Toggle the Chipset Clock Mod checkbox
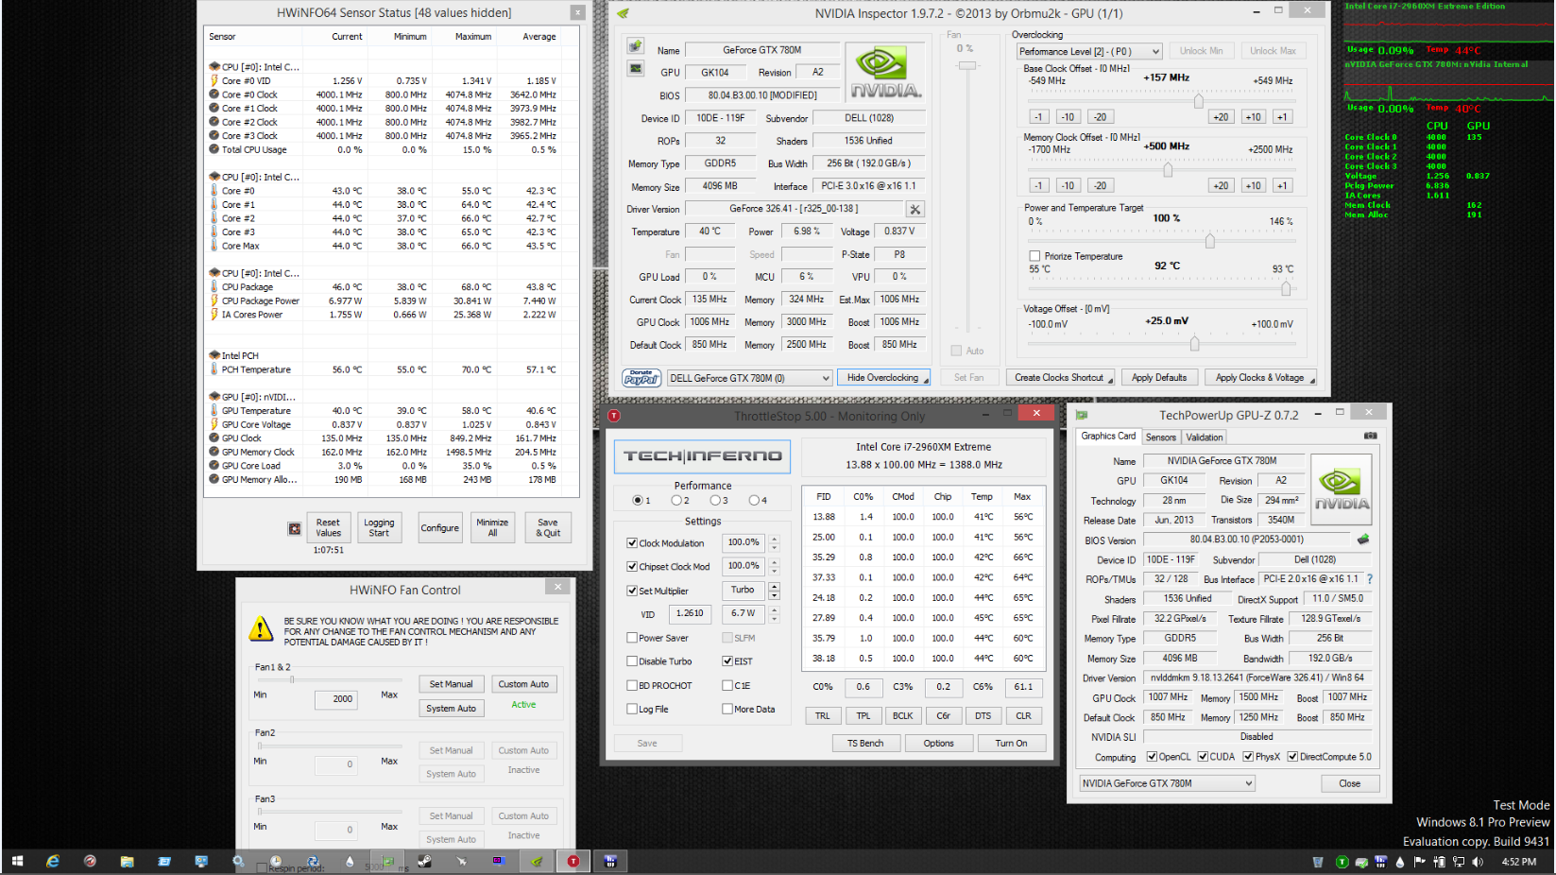 tap(632, 567)
